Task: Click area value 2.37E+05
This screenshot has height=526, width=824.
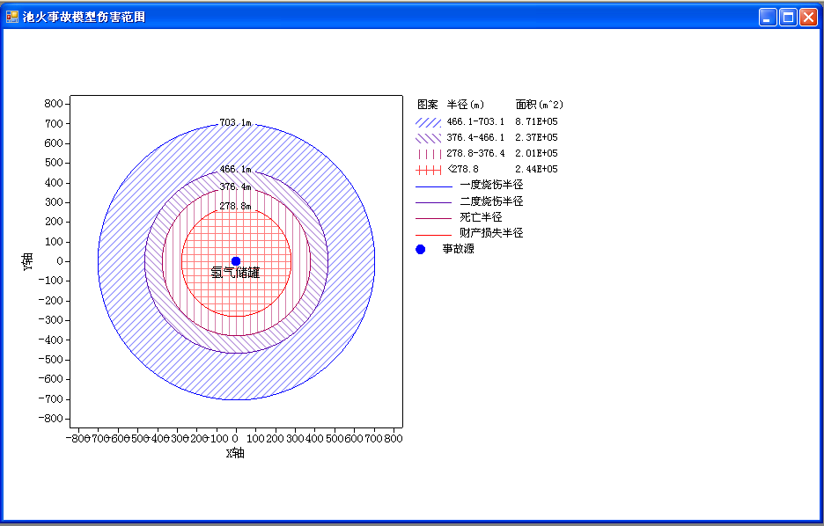Action: [536, 137]
